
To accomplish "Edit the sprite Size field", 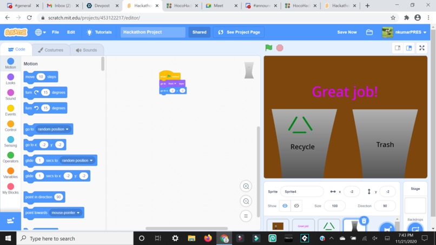I will pyautogui.click(x=335, y=206).
